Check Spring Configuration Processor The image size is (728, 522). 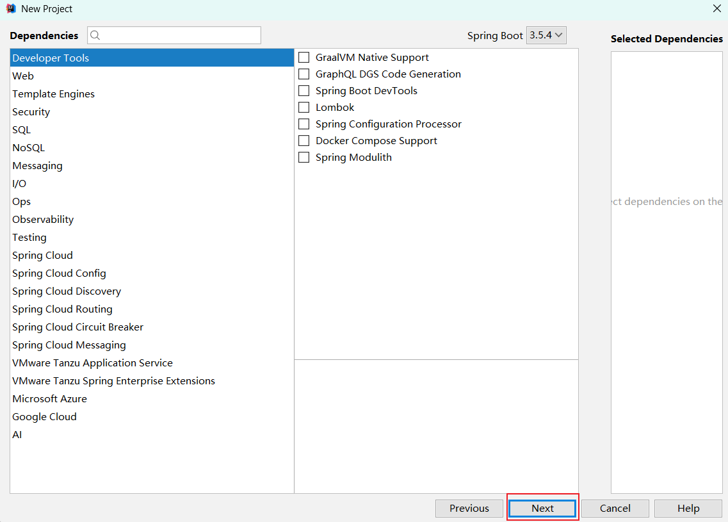pos(303,124)
